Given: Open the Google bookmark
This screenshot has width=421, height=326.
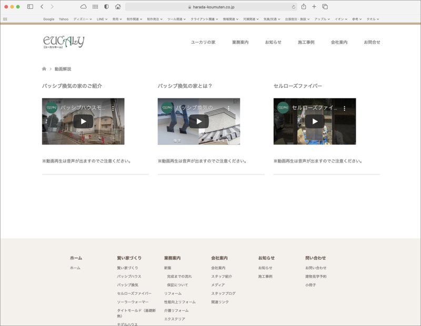Looking at the screenshot, I should (x=48, y=19).
